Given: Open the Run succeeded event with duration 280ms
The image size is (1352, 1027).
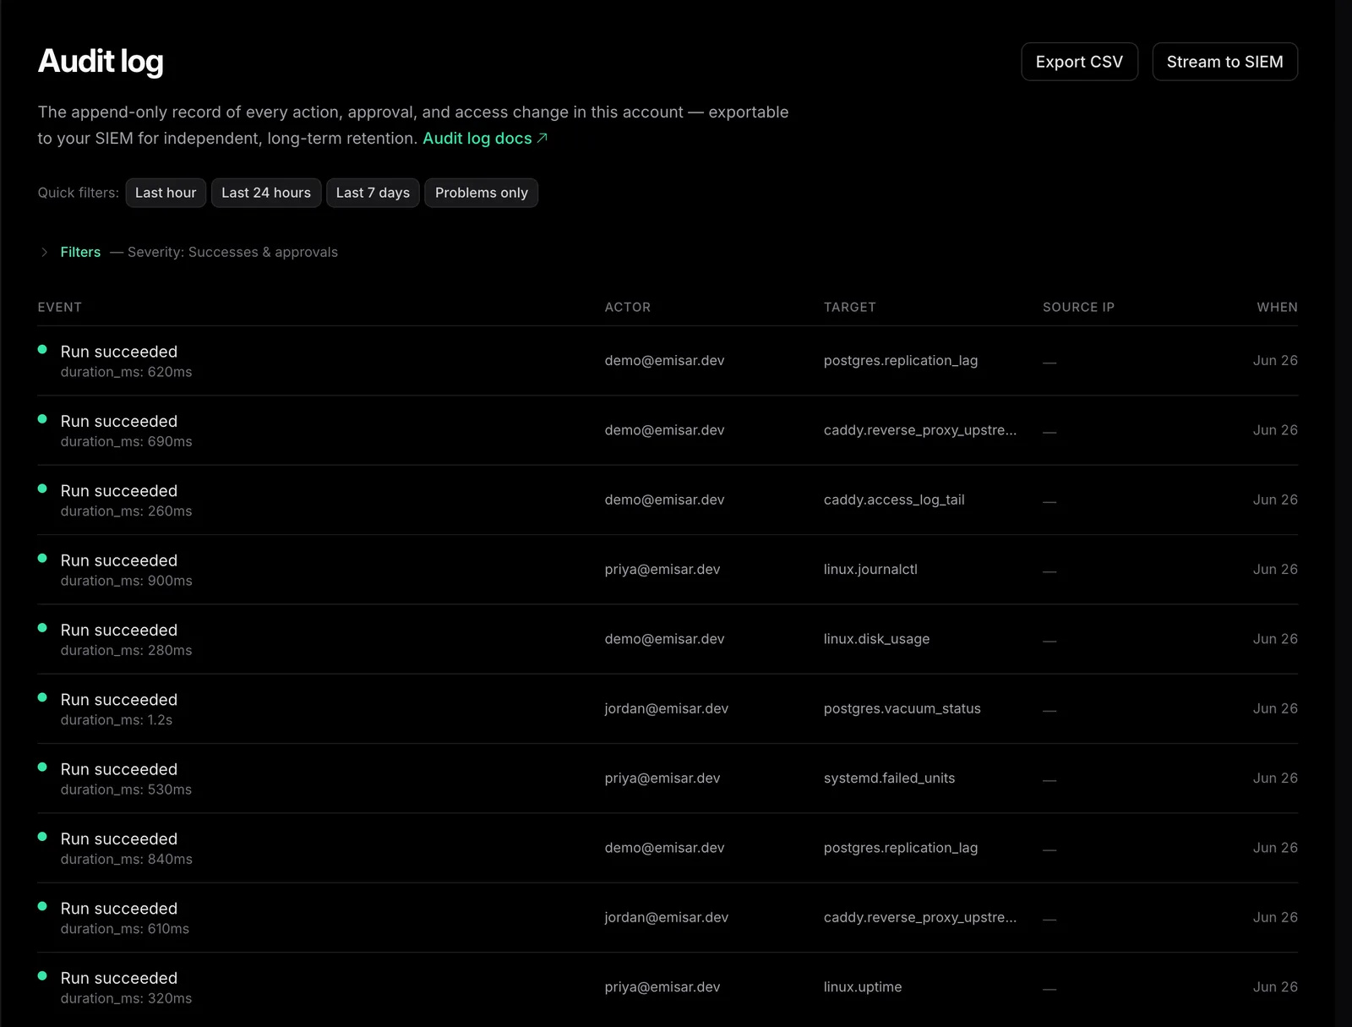Looking at the screenshot, I should 668,639.
